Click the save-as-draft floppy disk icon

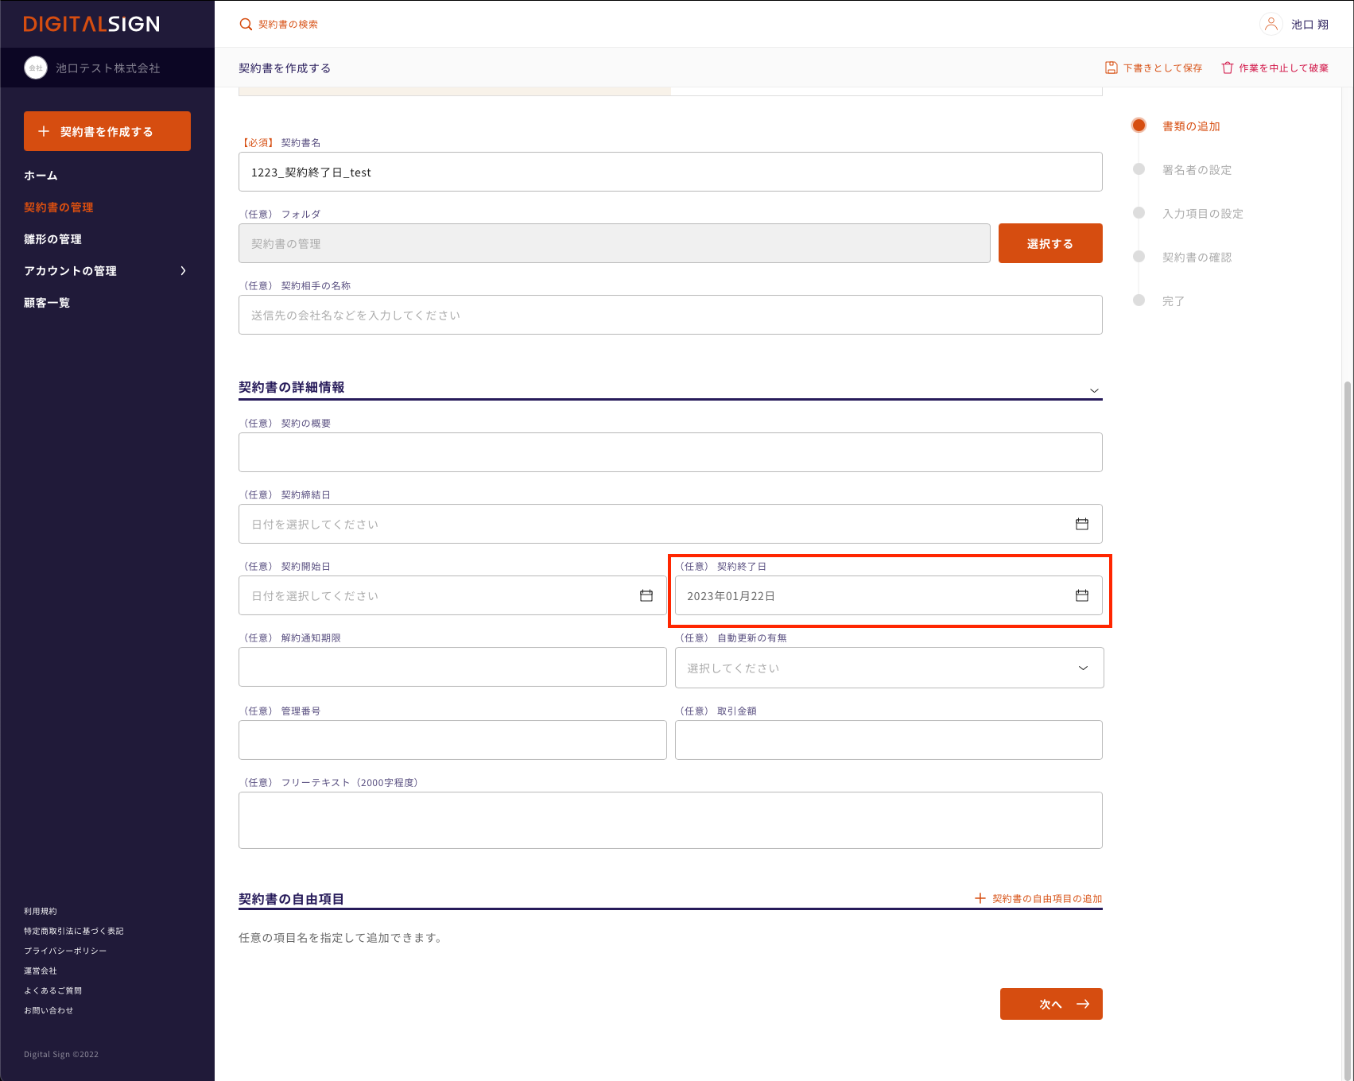pos(1111,68)
